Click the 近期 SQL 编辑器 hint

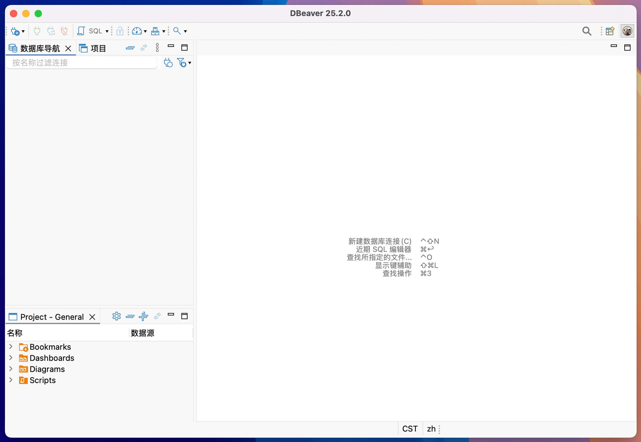[383, 249]
